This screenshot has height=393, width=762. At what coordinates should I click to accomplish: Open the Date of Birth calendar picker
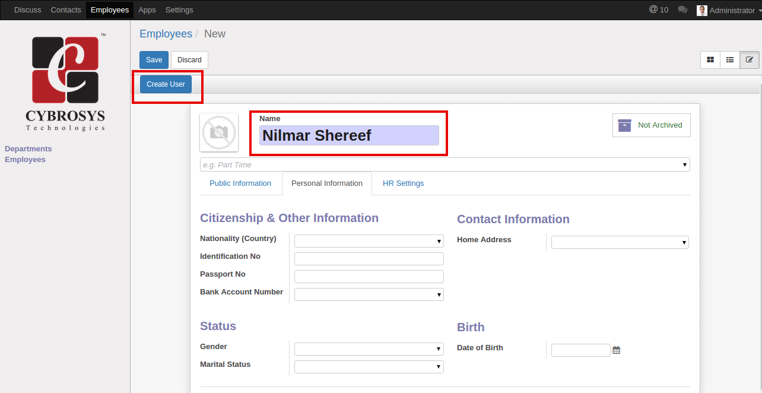[616, 350]
